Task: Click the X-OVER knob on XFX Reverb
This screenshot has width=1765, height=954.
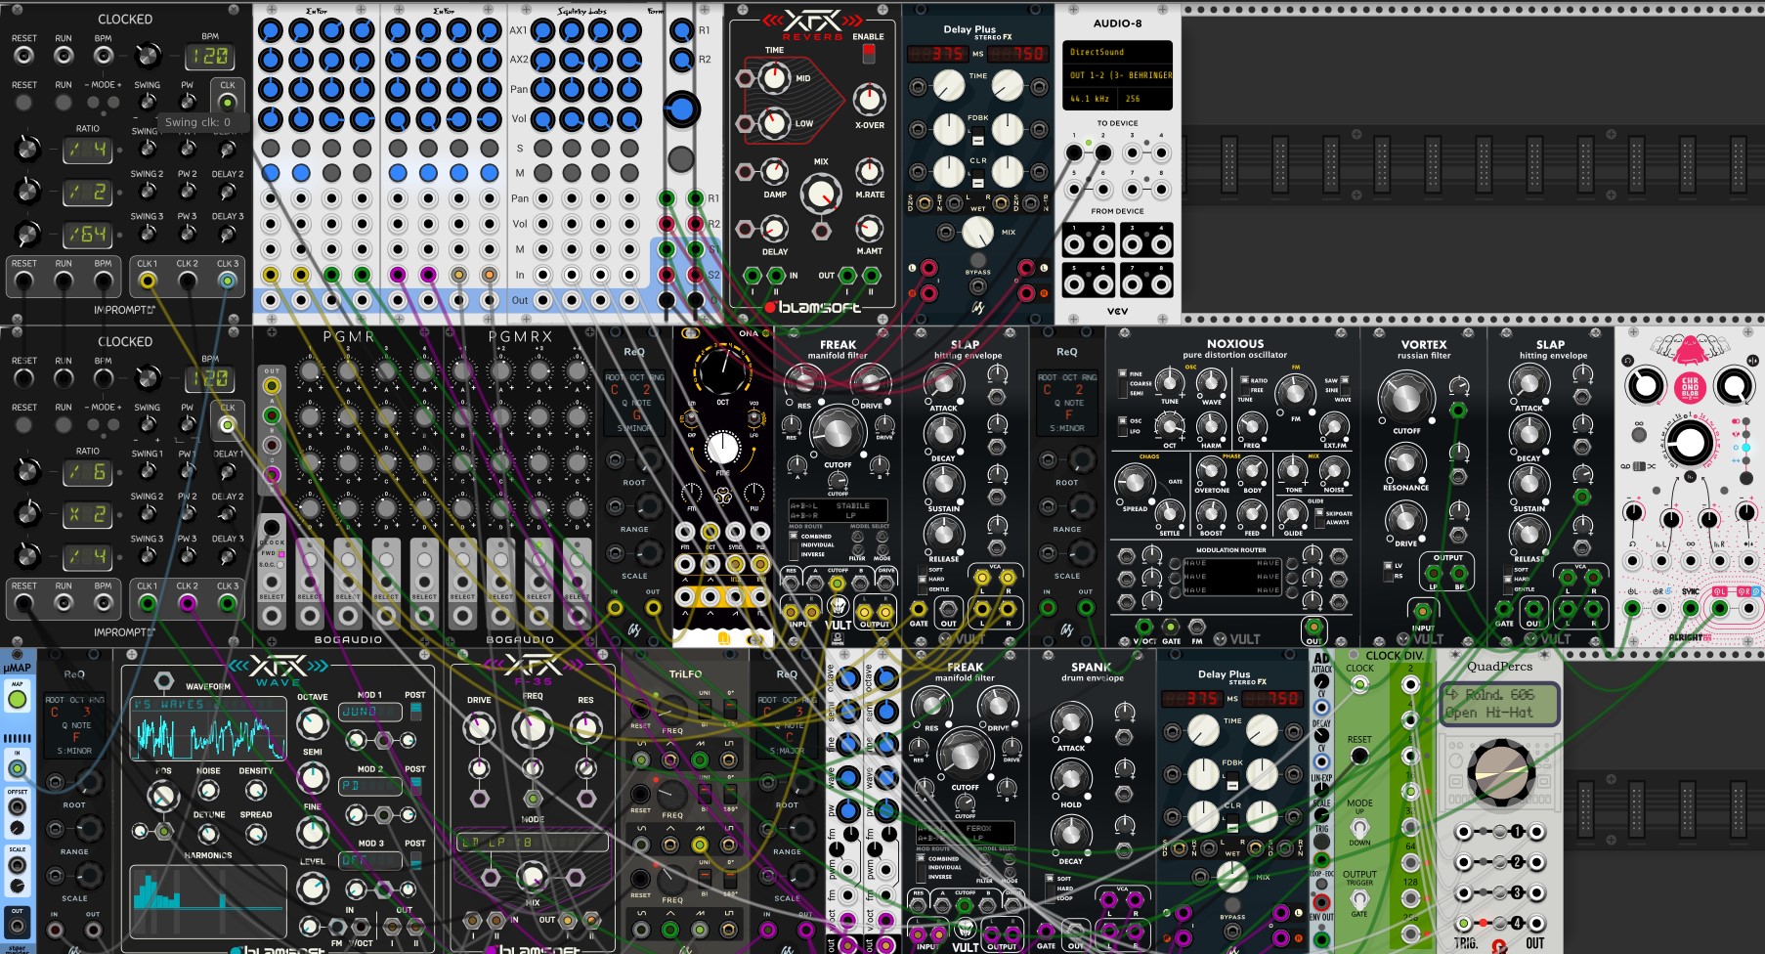Action: (869, 99)
